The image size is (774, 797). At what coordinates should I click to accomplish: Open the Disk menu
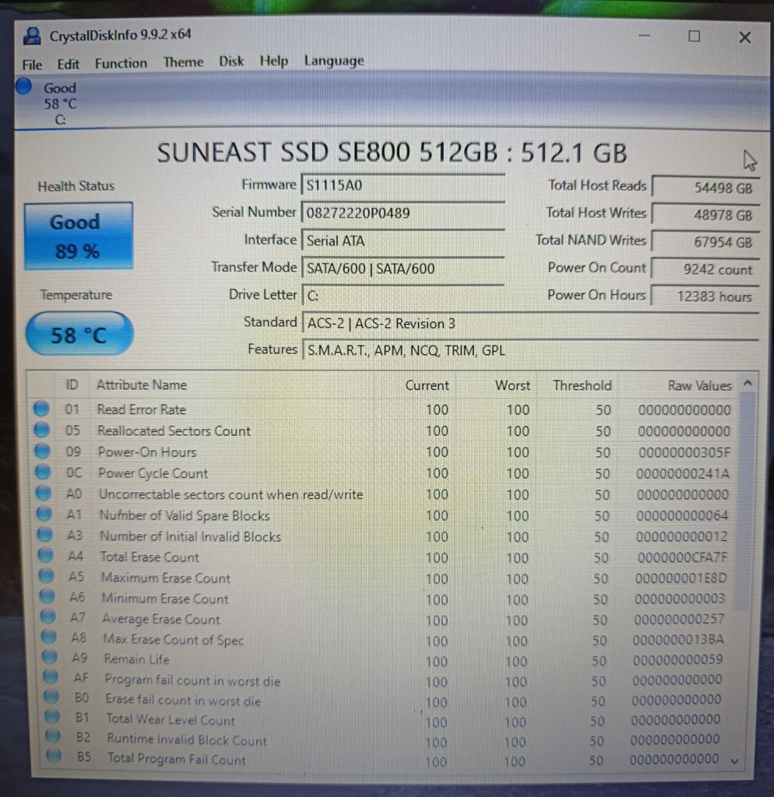pos(231,61)
